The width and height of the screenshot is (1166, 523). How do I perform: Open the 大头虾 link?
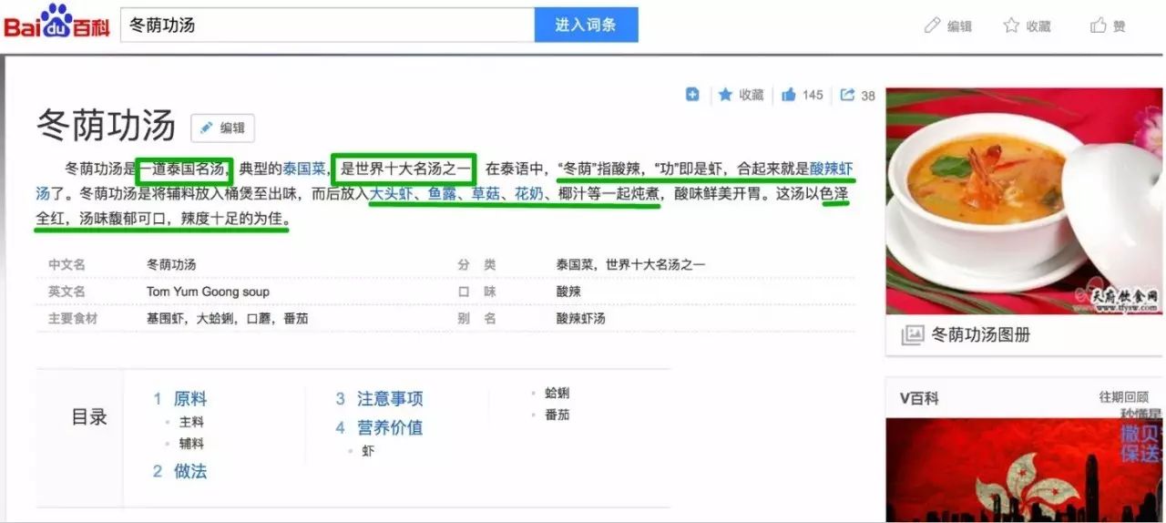392,193
